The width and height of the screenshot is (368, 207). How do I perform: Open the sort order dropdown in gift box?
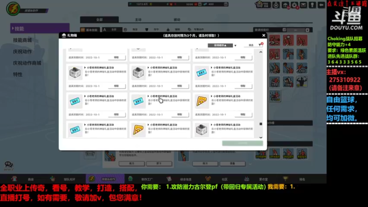[220, 45]
